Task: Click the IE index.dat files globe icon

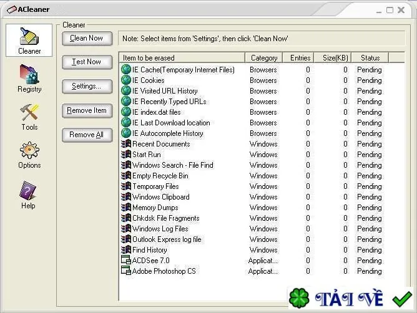Action: click(x=126, y=112)
